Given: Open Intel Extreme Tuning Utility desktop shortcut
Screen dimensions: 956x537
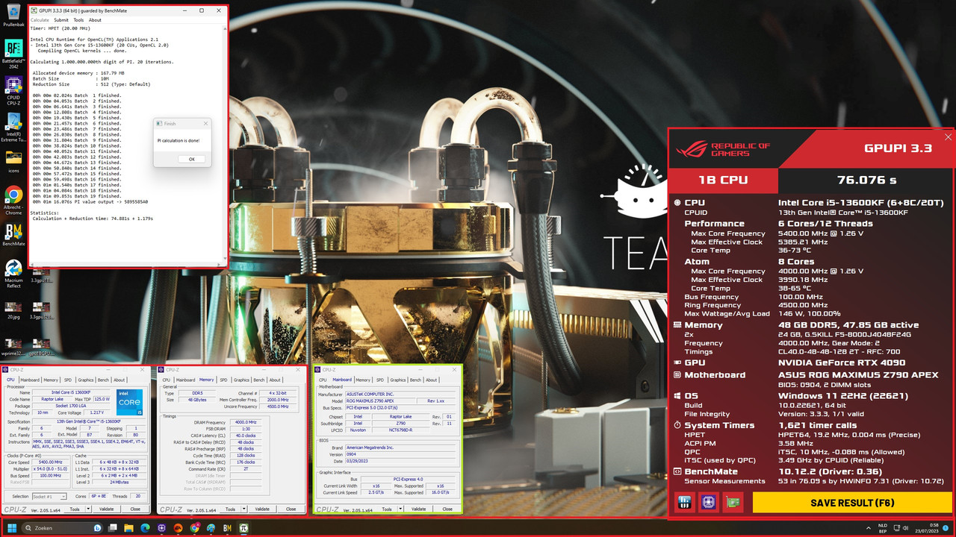Looking at the screenshot, I should click(x=13, y=125).
